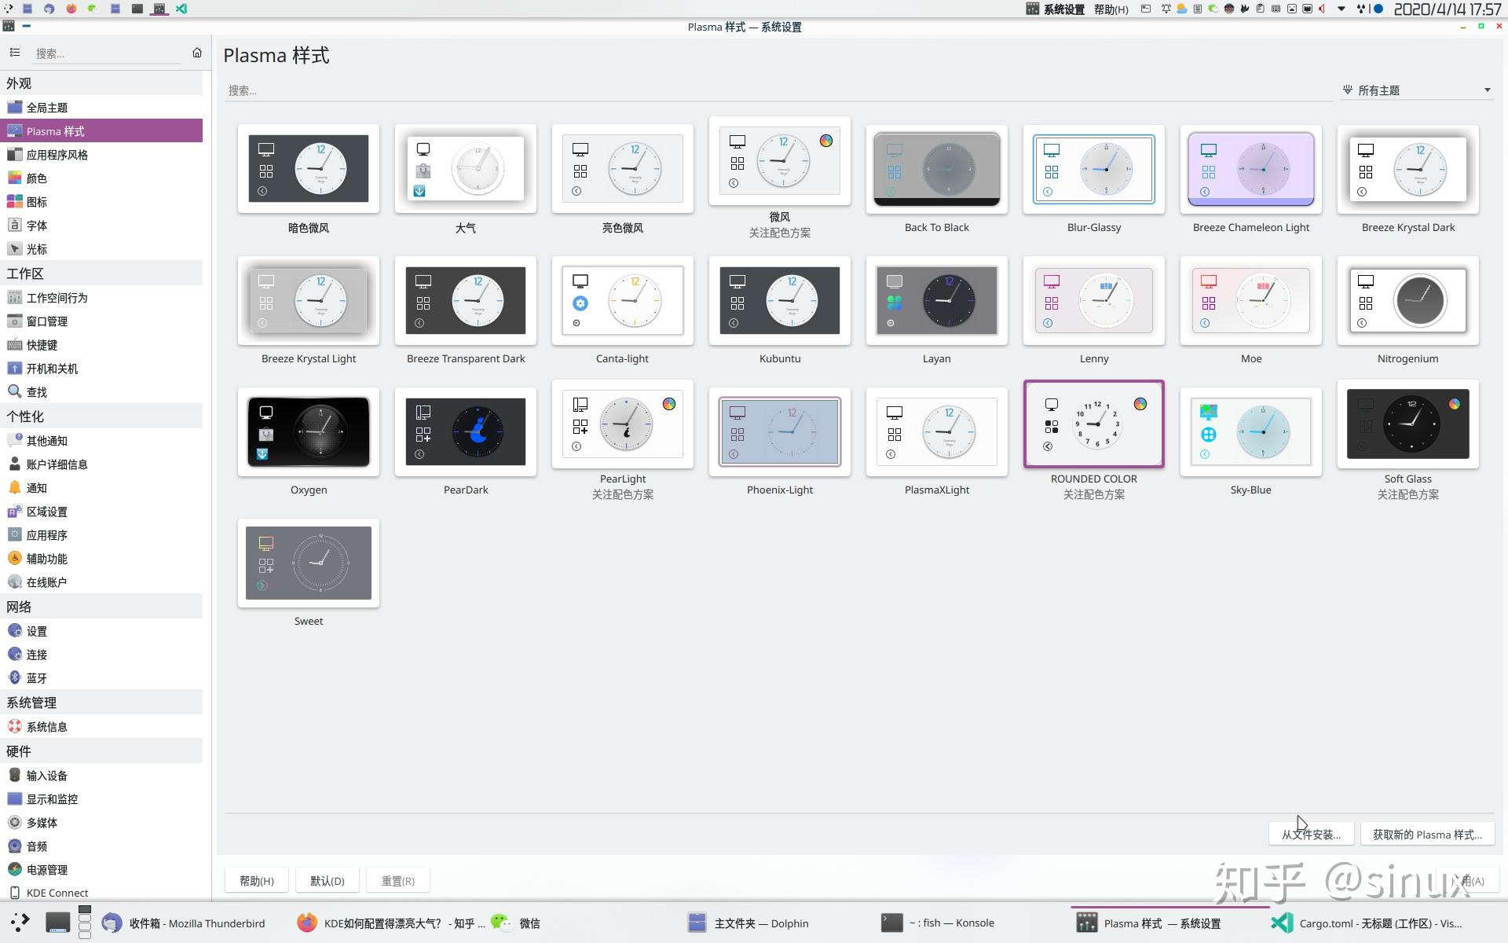
Task: Click the 从文件安装... button
Action: pos(1310,835)
